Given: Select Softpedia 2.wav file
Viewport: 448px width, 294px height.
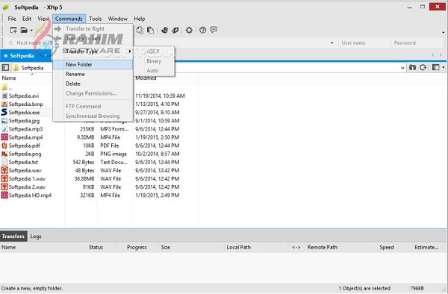Looking at the screenshot, I should (27, 187).
